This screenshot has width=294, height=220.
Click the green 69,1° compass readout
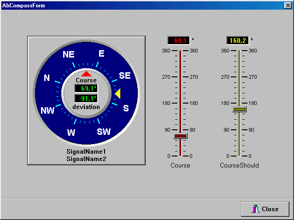[x=86, y=88]
